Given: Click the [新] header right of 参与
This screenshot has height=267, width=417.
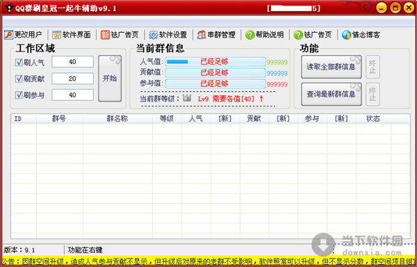Looking at the screenshot, I should [x=341, y=119].
